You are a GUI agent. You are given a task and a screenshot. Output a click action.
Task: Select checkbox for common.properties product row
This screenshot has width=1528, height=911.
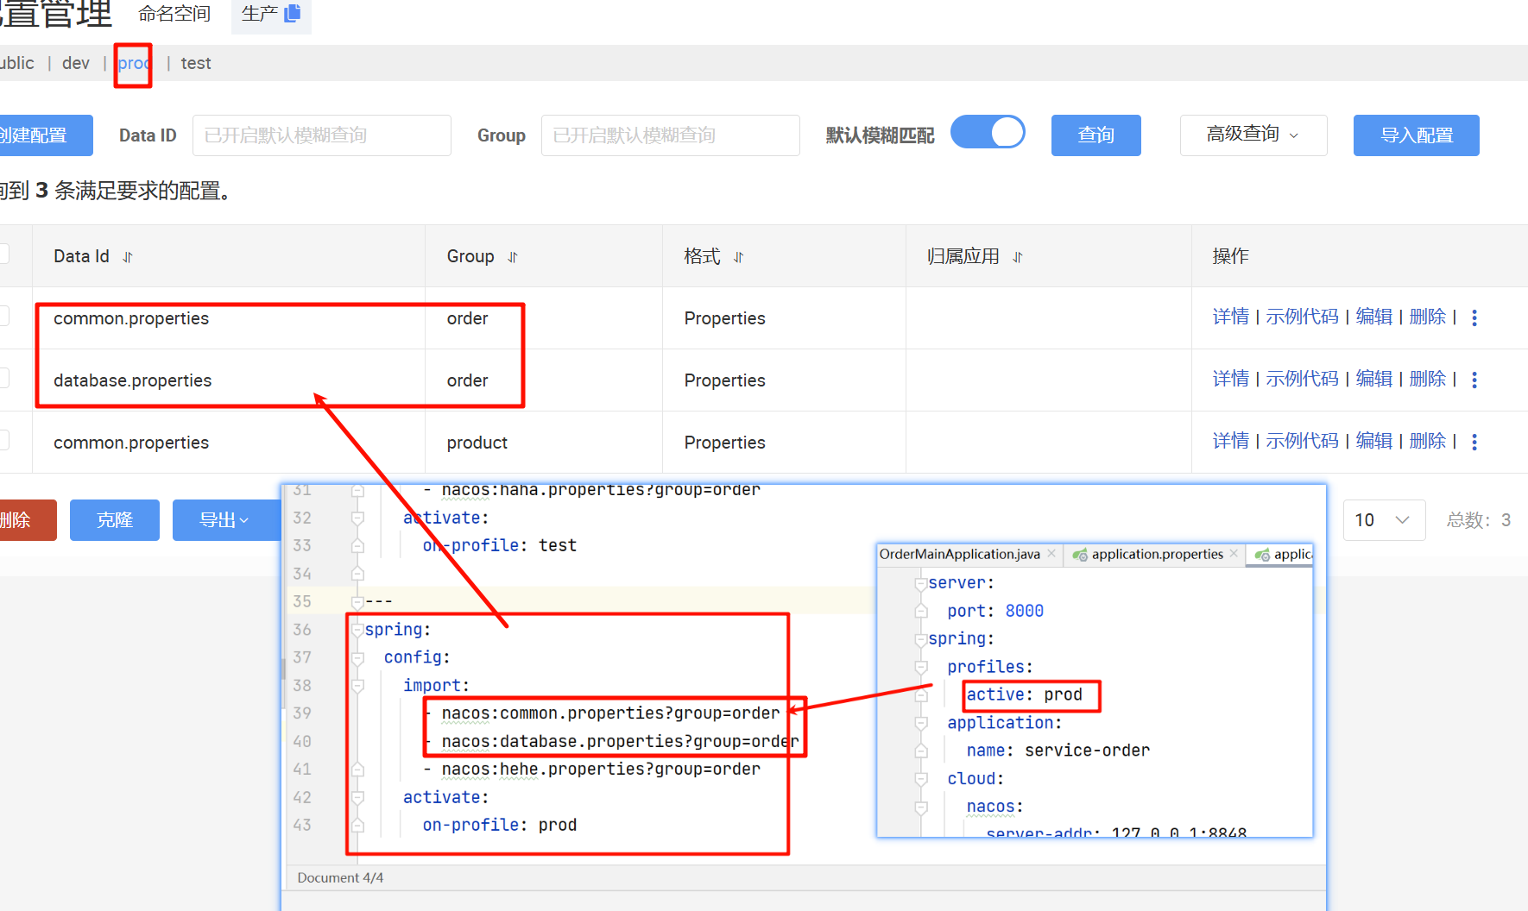[x=3, y=441]
